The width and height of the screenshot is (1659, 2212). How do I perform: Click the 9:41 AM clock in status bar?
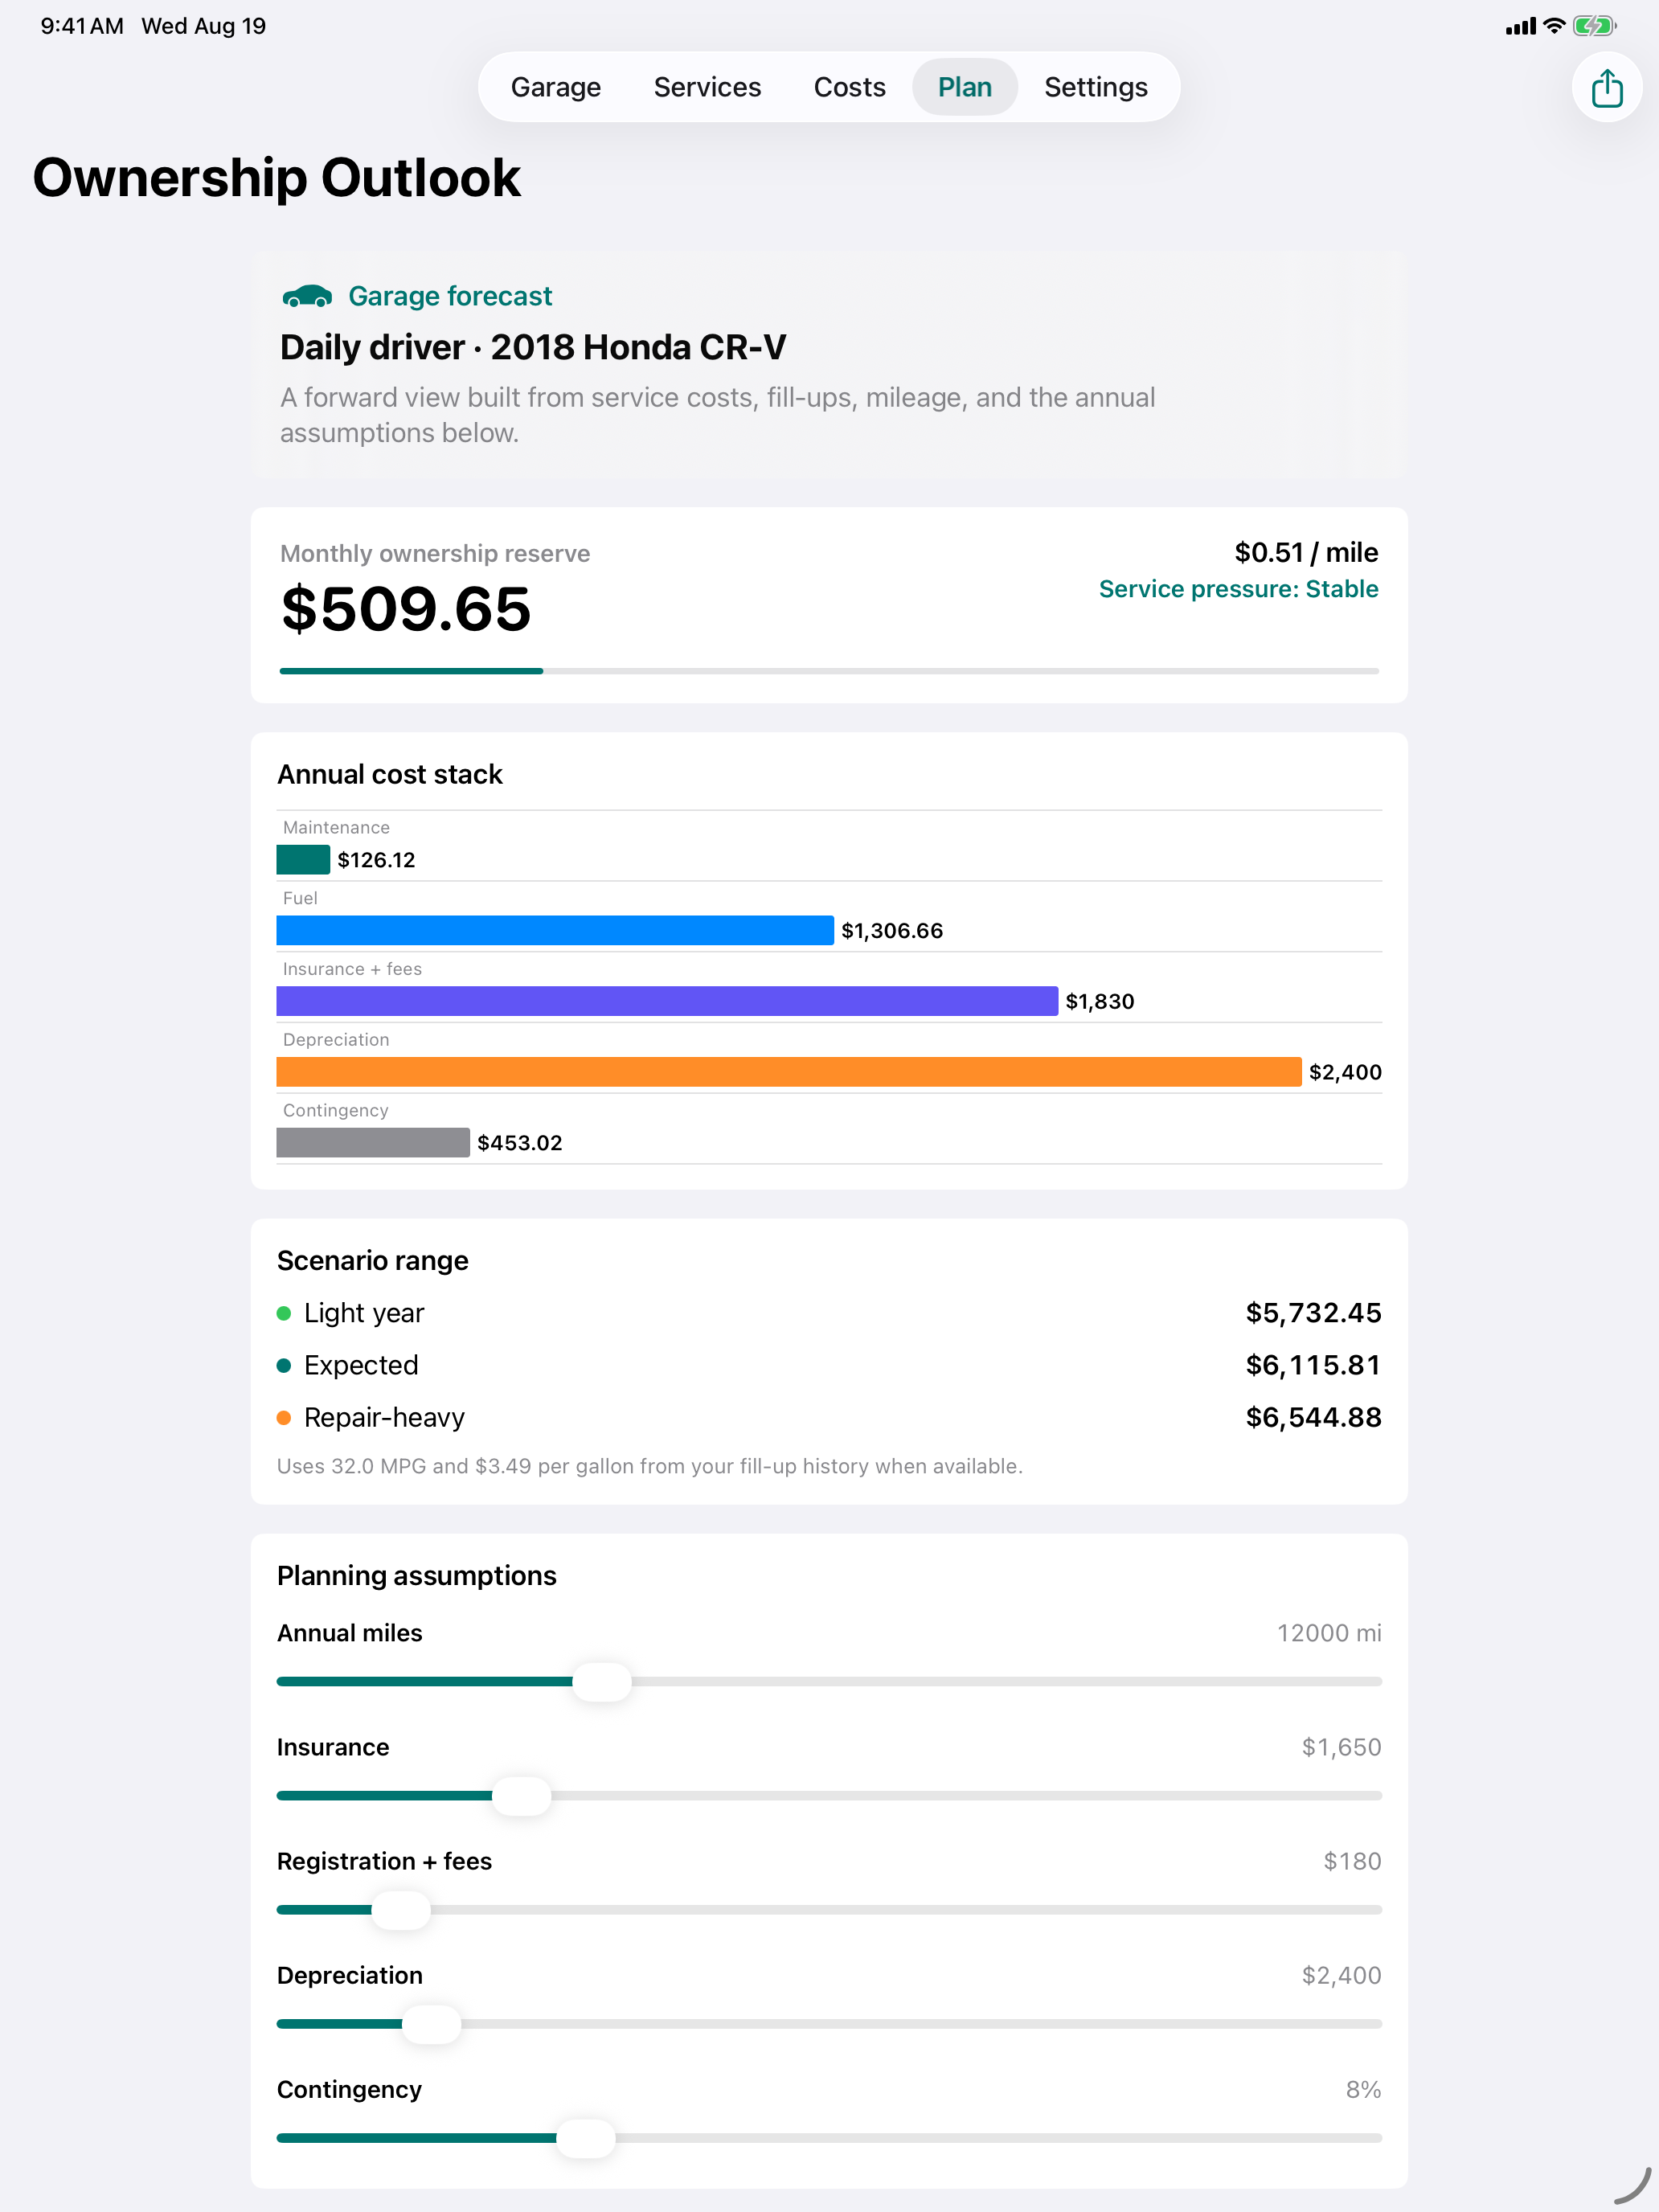pos(82,26)
